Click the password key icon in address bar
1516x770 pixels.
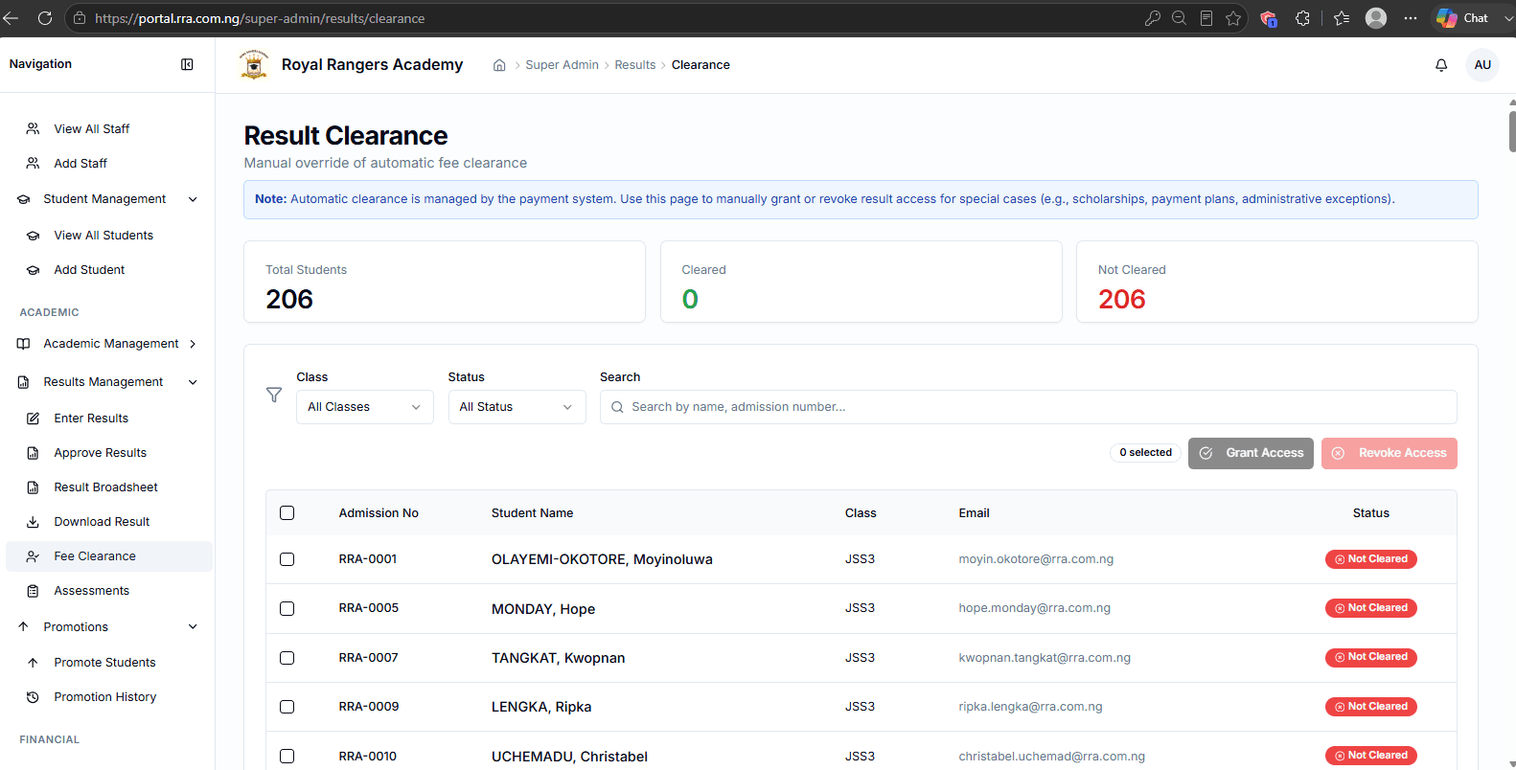pyautogui.click(x=1153, y=18)
